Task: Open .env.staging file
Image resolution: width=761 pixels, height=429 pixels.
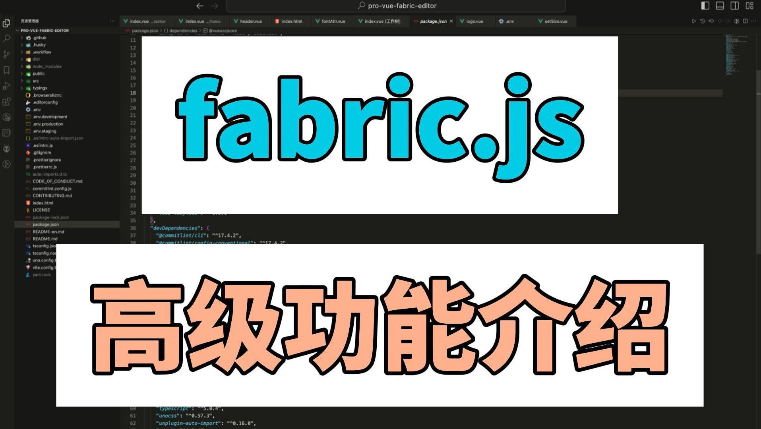Action: point(44,131)
